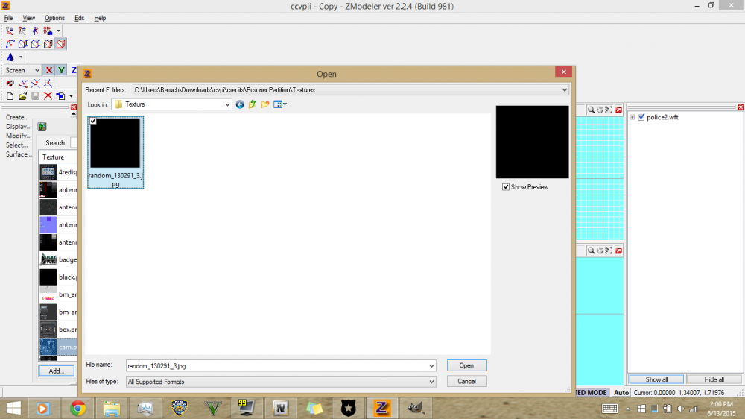Uncheck the police2.wft visibility checkbox
Screen dimensions: 745x419
tap(641, 117)
